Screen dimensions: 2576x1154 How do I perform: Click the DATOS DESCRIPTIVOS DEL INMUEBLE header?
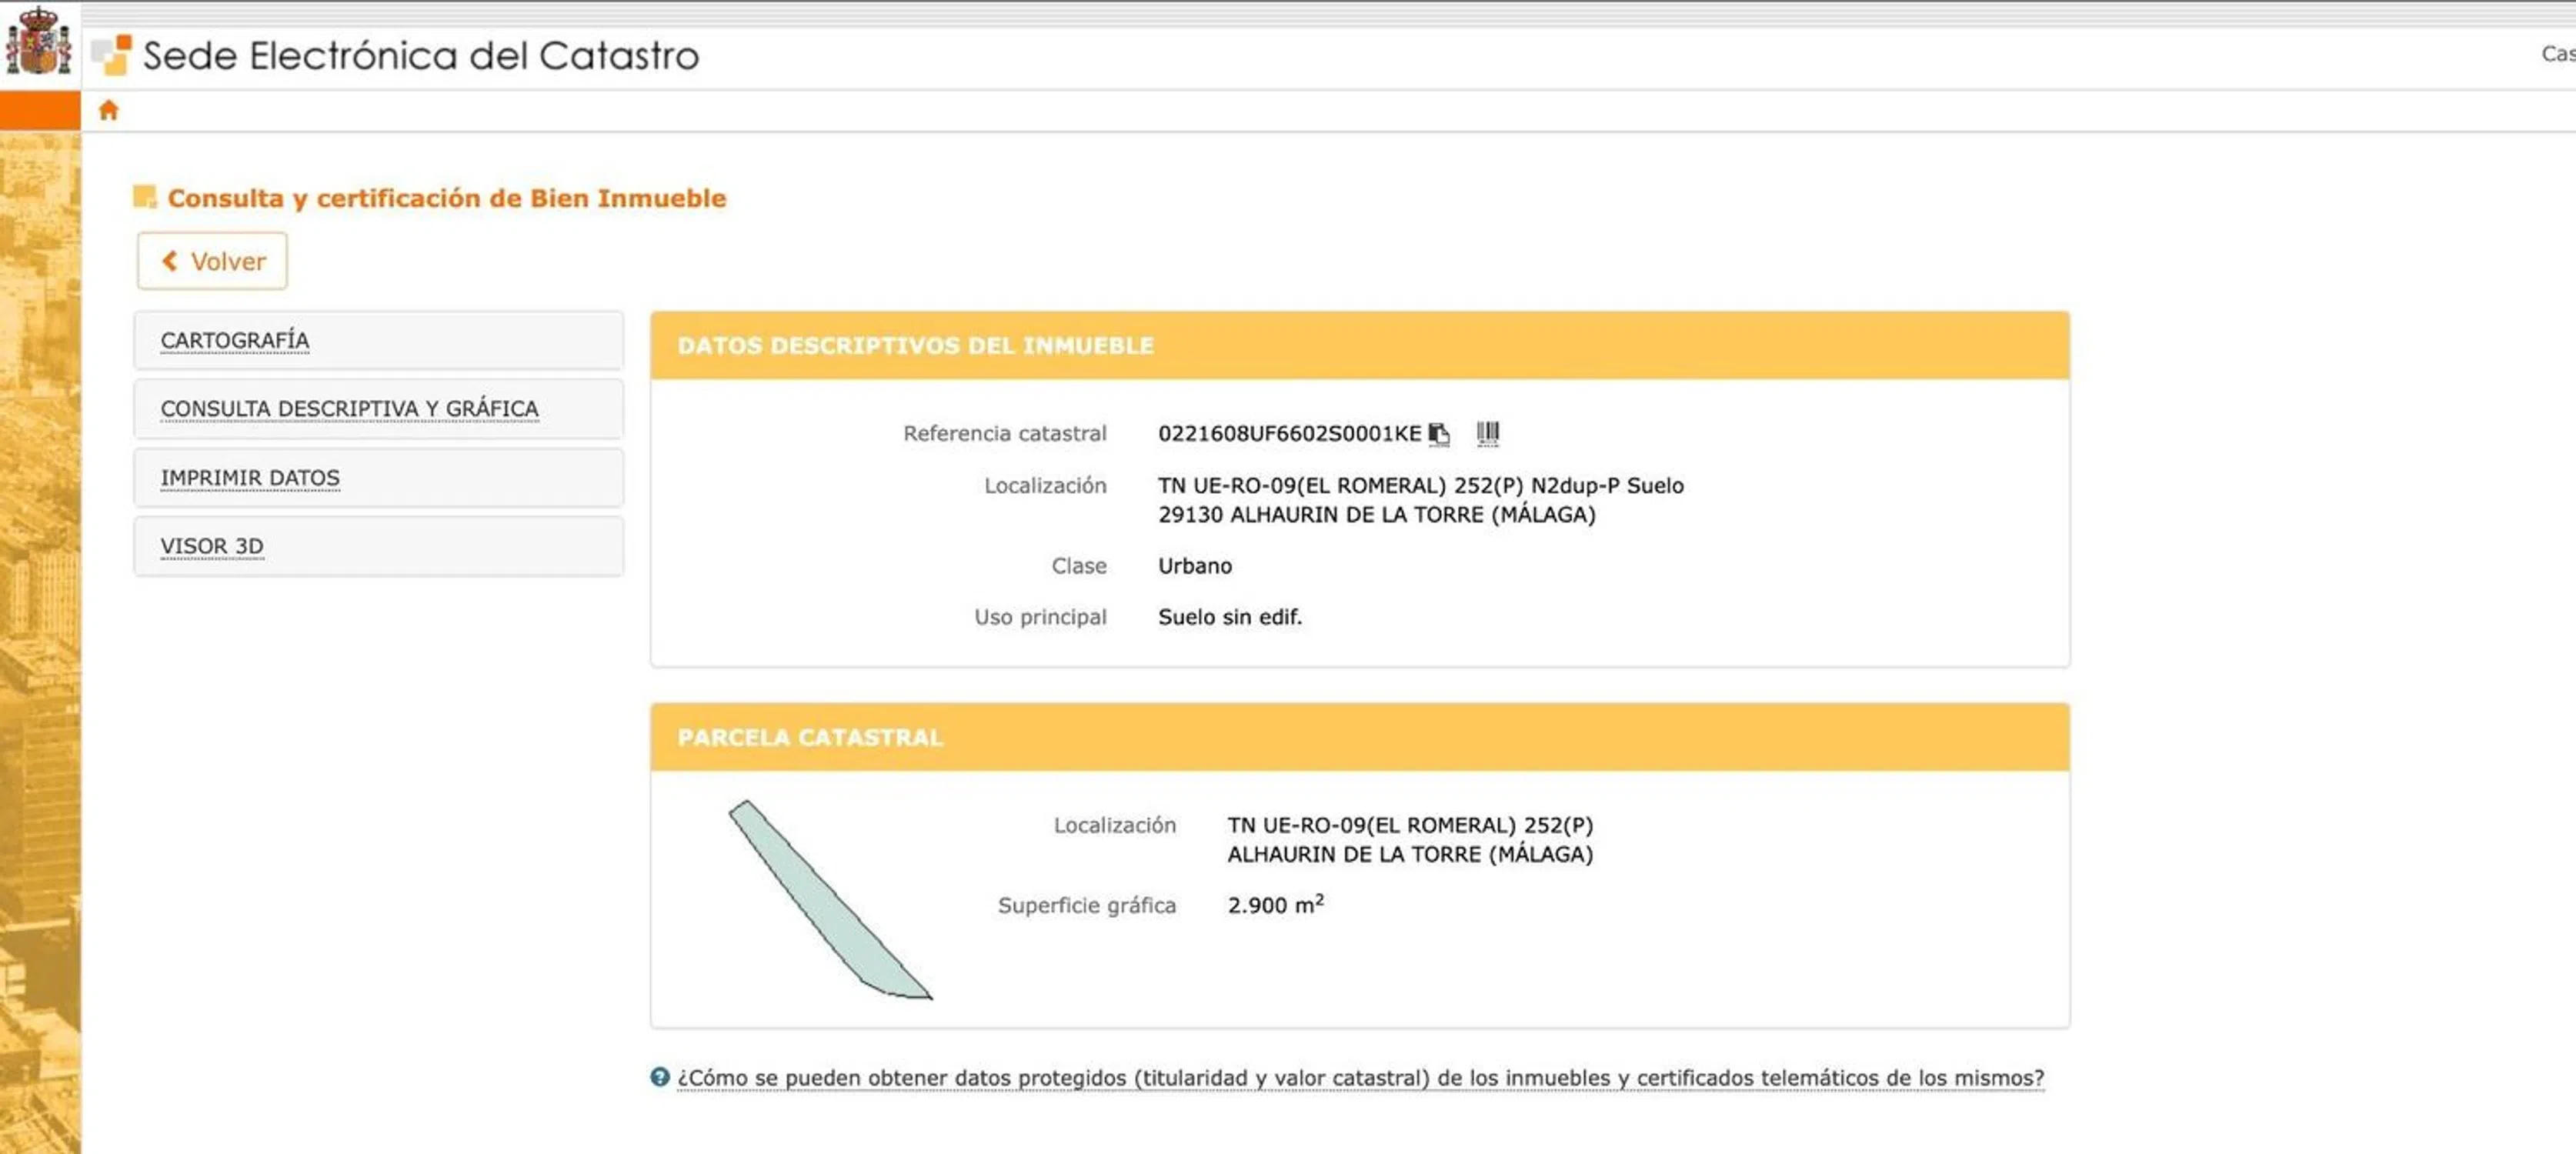(x=915, y=346)
